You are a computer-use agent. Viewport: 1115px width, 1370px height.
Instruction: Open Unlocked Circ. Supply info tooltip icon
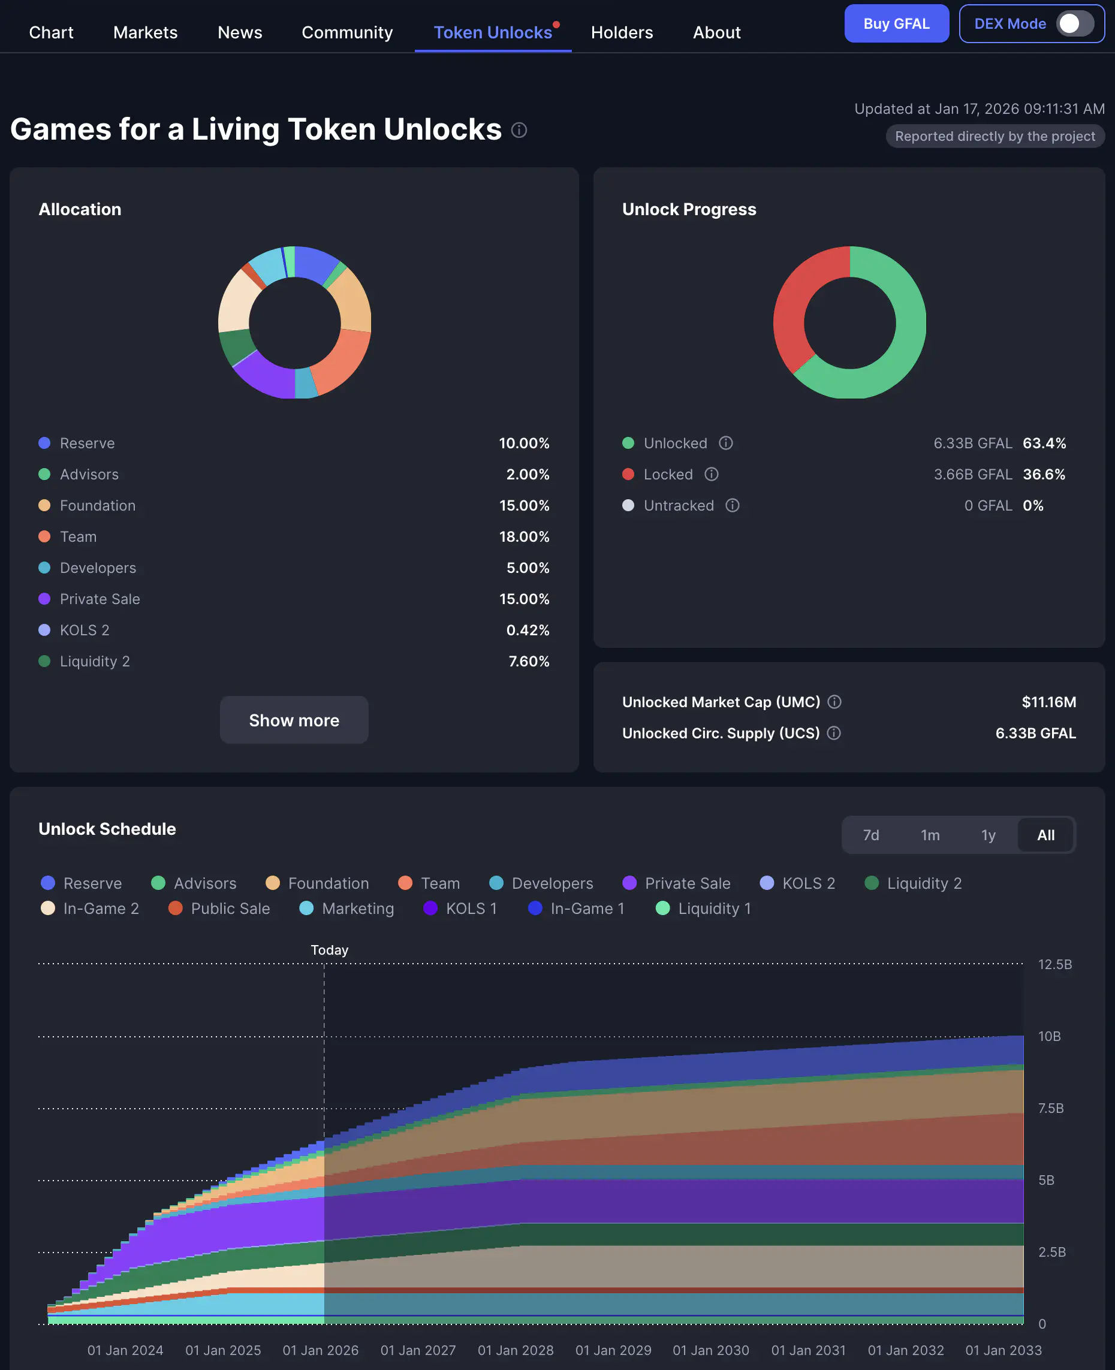(834, 732)
